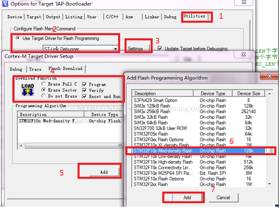Switch to the Utilities tab
Screen dimensions: 280x208
(194, 16)
